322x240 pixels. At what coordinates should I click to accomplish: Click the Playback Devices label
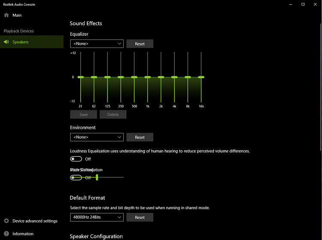[19, 31]
